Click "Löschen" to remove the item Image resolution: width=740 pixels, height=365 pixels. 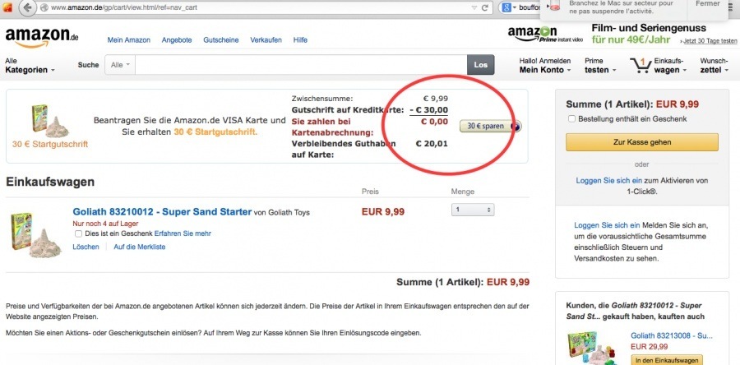[x=86, y=247]
